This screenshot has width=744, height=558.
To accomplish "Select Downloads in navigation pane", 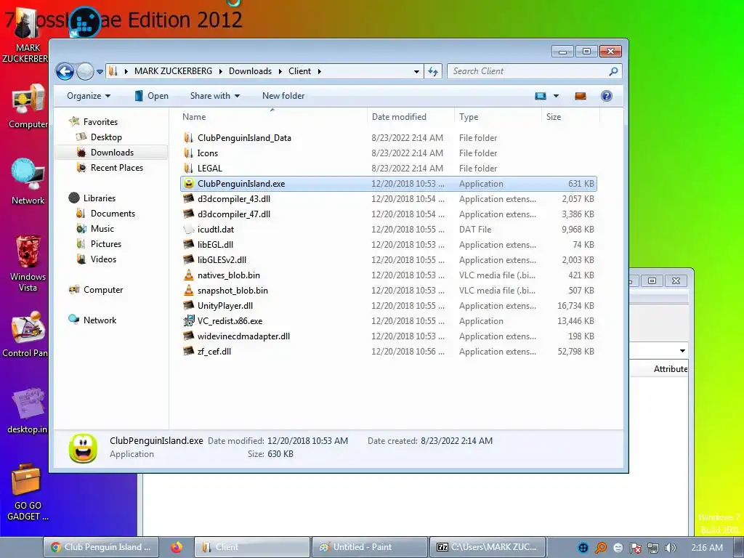I will coord(112,153).
